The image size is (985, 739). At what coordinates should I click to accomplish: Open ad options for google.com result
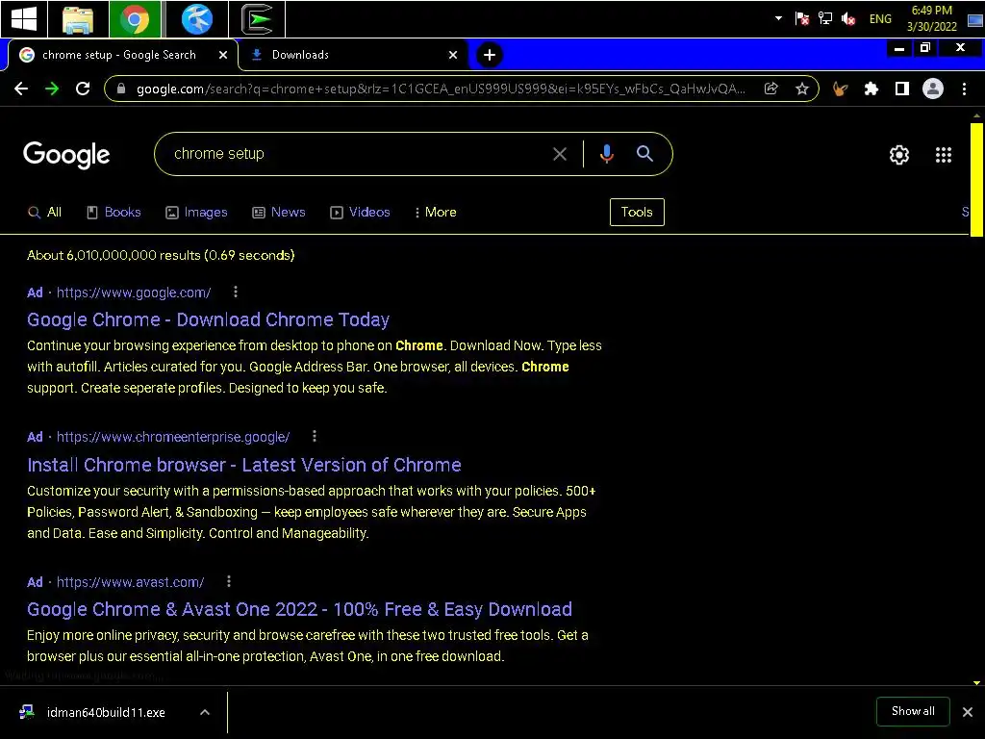(236, 292)
